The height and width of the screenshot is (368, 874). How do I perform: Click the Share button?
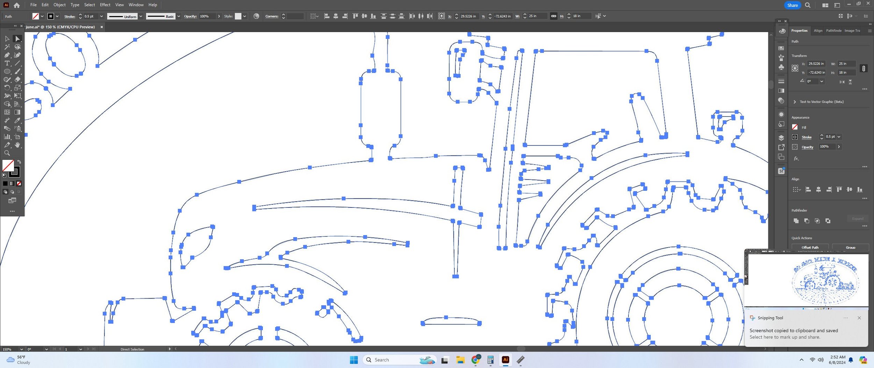[793, 5]
